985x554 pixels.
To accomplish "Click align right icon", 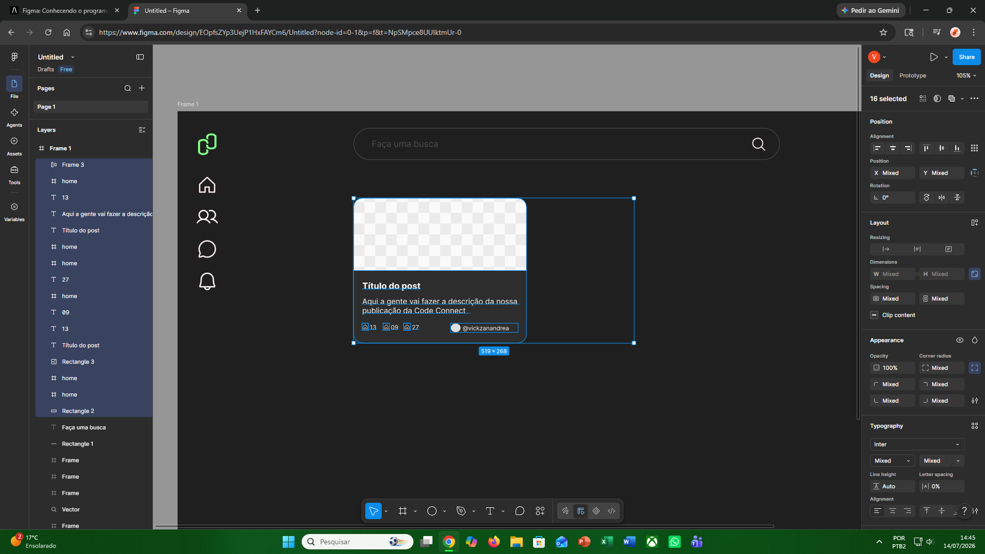I will point(908,148).
